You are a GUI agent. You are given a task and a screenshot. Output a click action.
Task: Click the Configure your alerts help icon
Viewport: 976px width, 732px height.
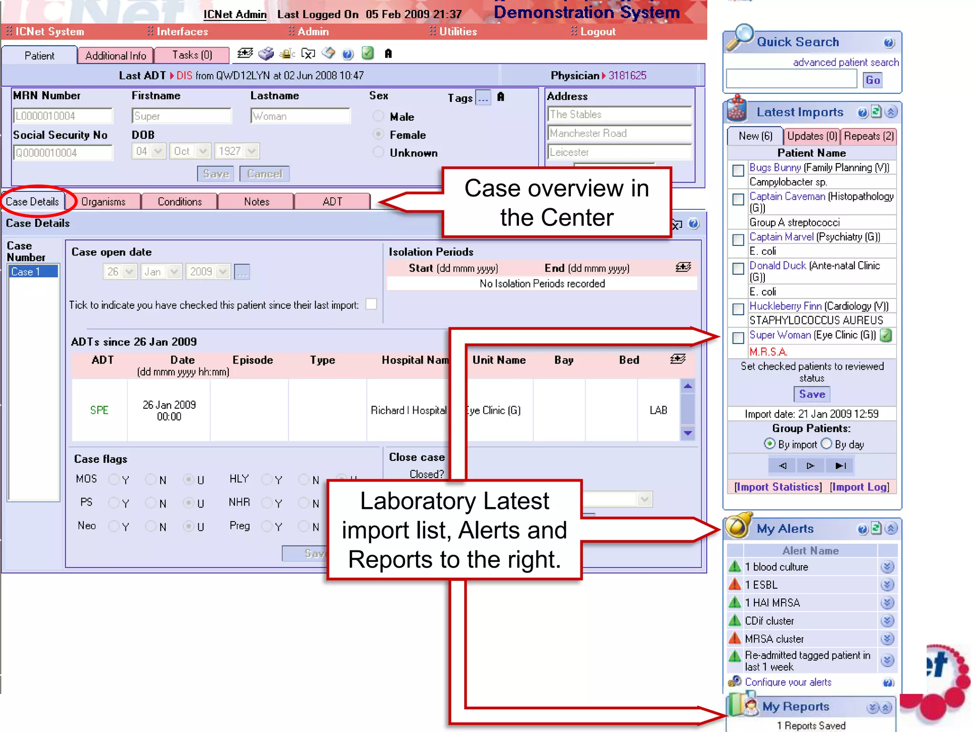[x=888, y=683]
